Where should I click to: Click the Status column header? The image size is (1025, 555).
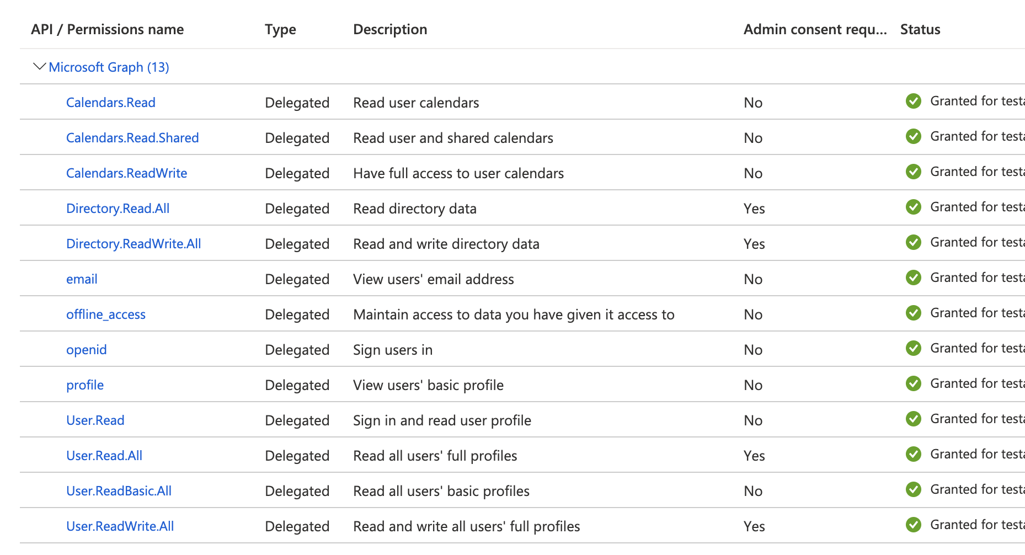(920, 29)
